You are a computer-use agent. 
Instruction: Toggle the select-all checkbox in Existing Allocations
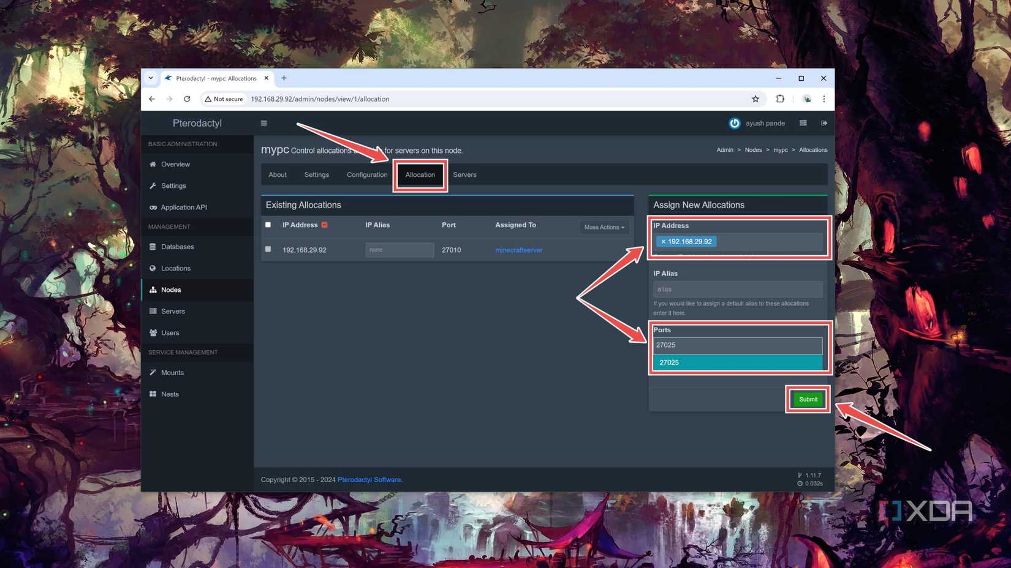(268, 225)
